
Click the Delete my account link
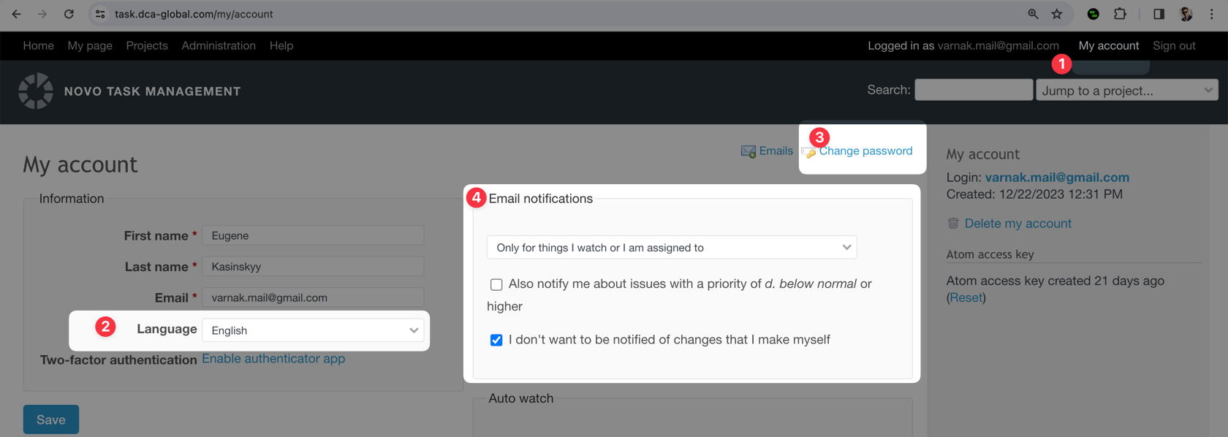click(x=1017, y=224)
